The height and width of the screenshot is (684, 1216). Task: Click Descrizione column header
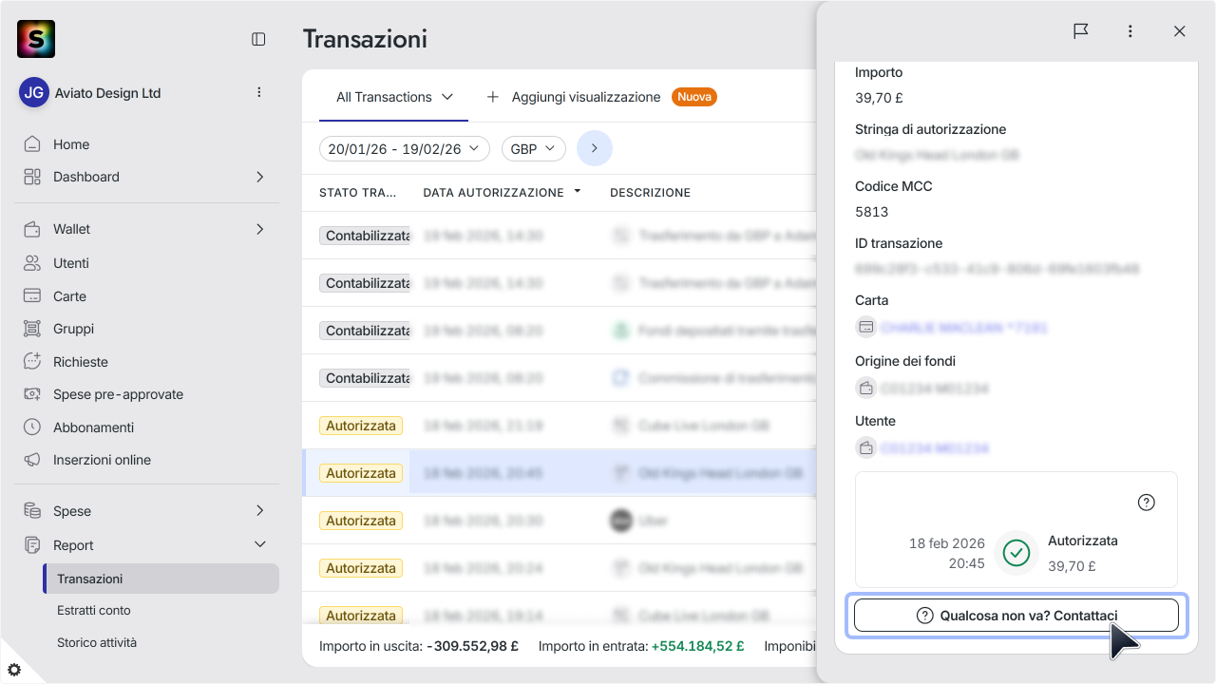650,193
